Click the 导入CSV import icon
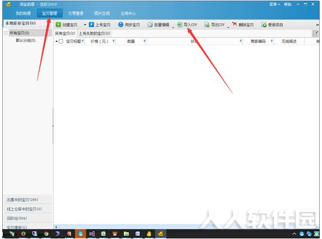322x239 pixels. point(180,25)
